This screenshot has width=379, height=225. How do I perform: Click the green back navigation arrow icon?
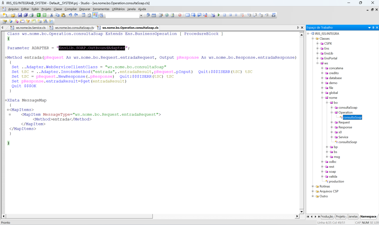pyautogui.click(x=39, y=15)
